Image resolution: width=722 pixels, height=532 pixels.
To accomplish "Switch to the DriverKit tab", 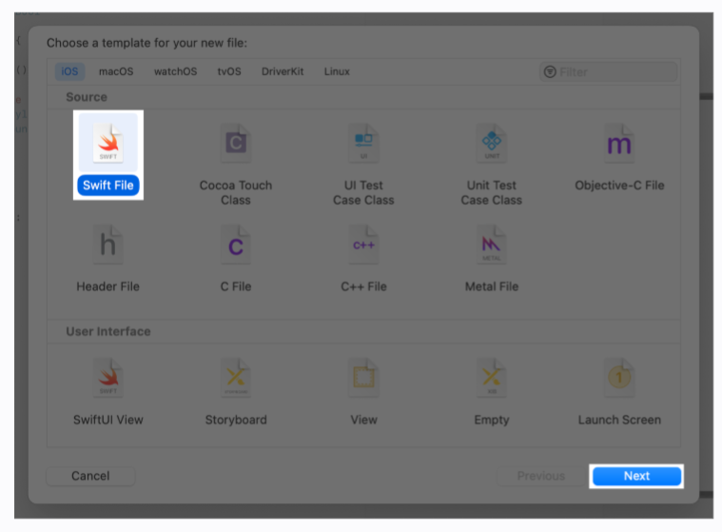I will pos(283,71).
